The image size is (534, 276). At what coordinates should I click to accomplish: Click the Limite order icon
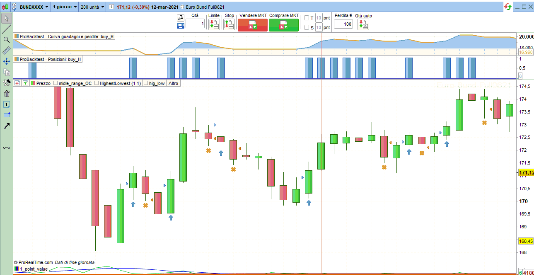pyautogui.click(x=214, y=25)
